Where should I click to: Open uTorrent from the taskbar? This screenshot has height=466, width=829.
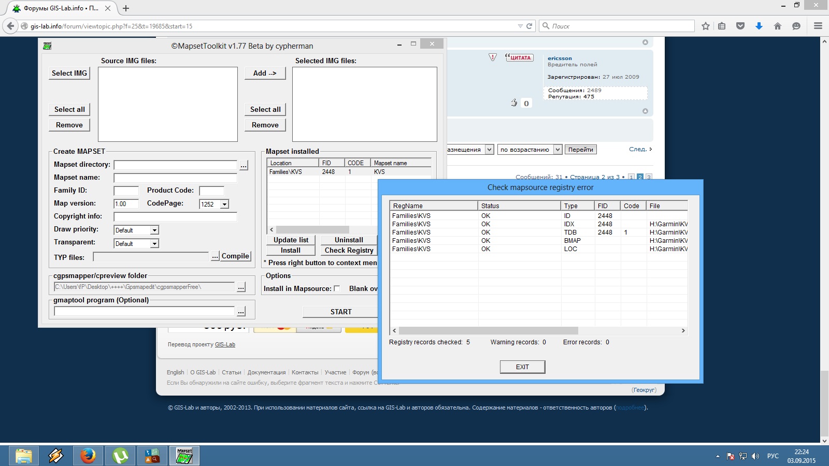click(120, 456)
